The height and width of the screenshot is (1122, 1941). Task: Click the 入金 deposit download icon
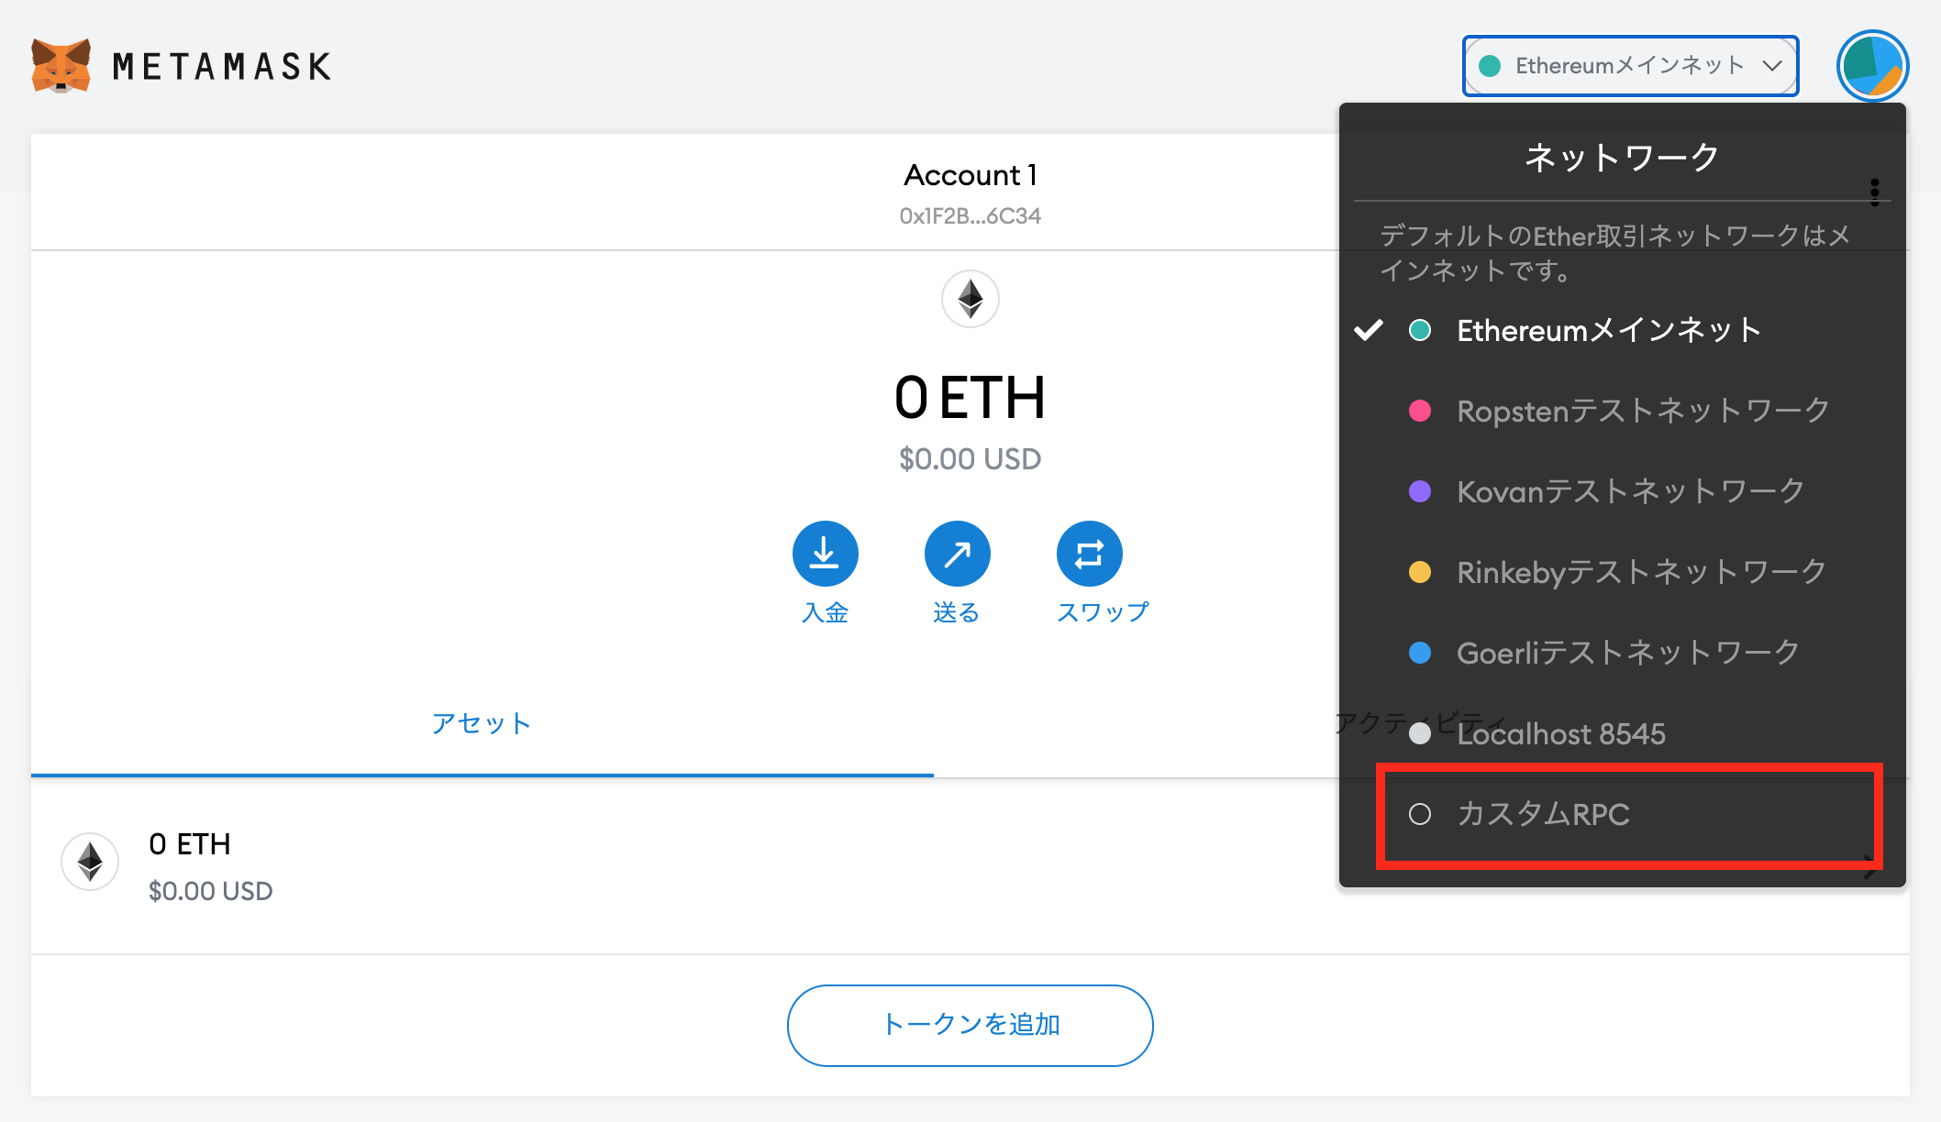825,554
